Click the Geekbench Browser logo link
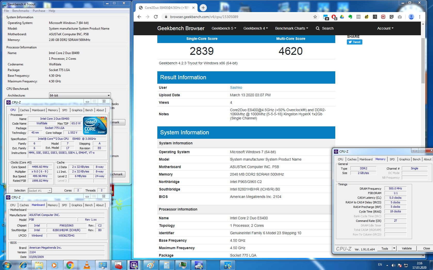Viewport: 433px width, 270px height. pyautogui.click(x=181, y=28)
